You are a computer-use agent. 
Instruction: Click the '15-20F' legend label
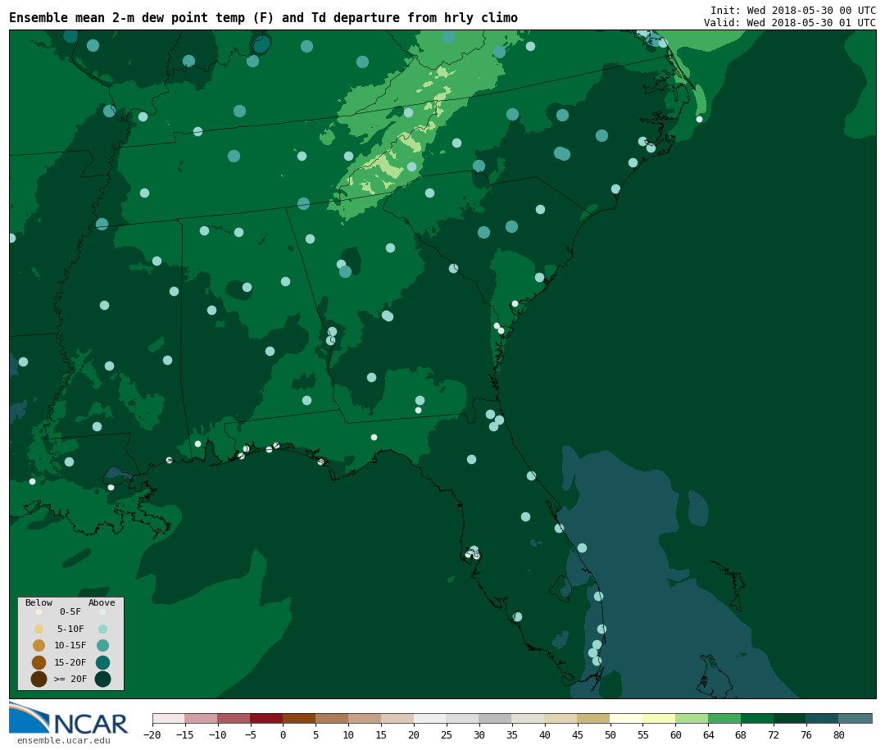click(70, 662)
